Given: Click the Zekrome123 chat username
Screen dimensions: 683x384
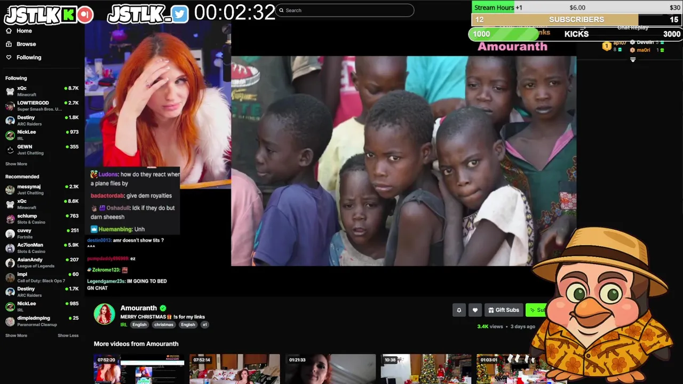Looking at the screenshot, I should click(x=106, y=270).
